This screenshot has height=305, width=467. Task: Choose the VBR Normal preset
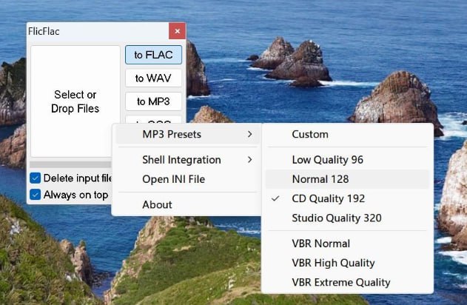(321, 243)
